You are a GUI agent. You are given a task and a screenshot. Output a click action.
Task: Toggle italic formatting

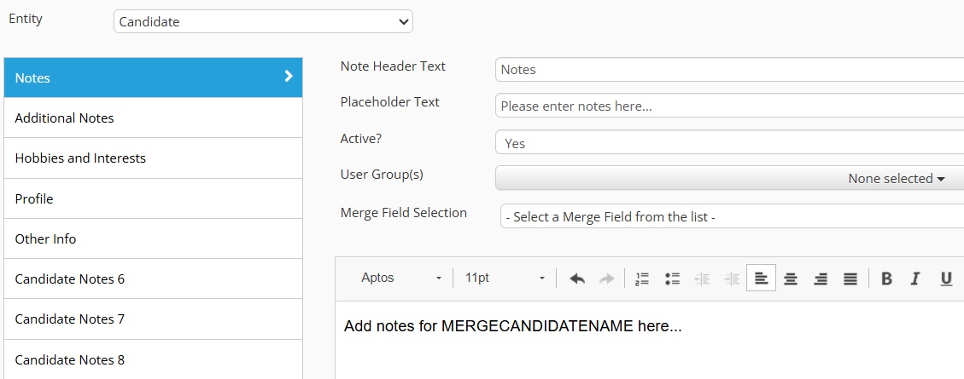point(915,279)
